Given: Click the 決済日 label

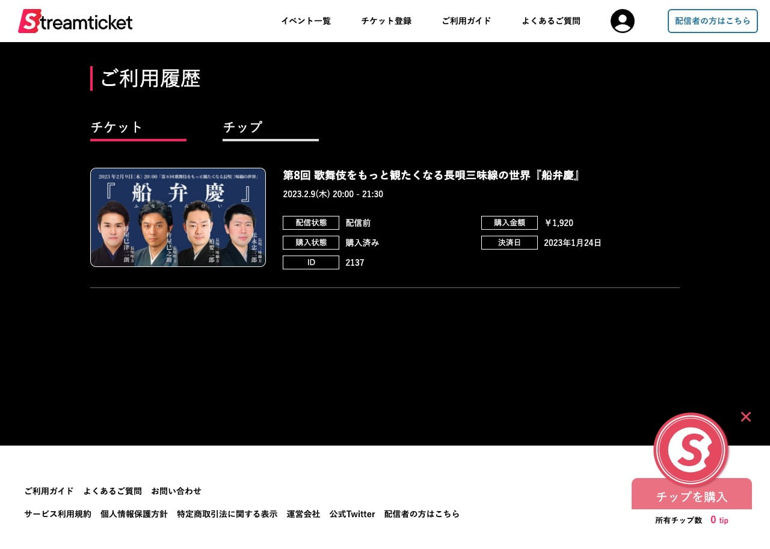Looking at the screenshot, I should point(510,242).
